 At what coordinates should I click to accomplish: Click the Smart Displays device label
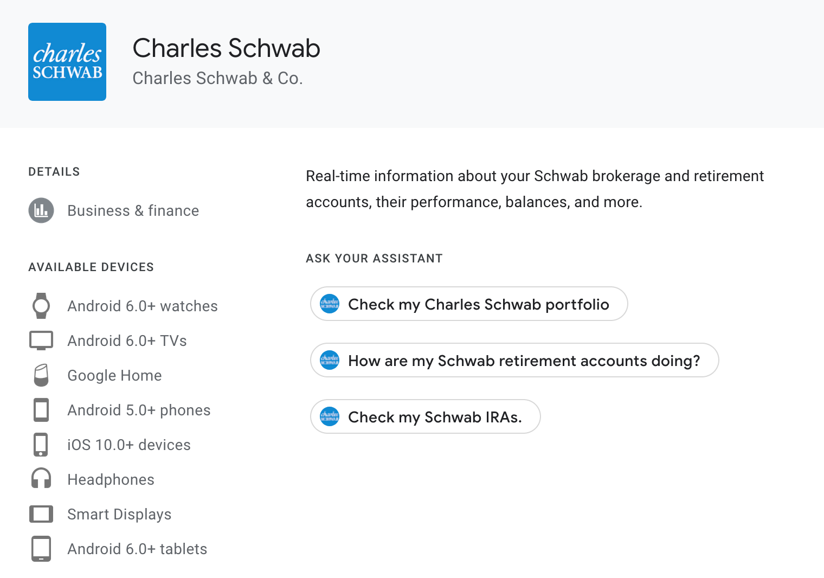point(119,514)
